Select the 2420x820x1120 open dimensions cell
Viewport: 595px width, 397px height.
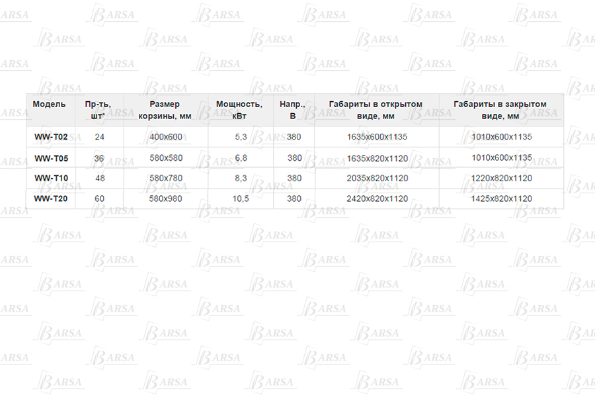tap(377, 198)
